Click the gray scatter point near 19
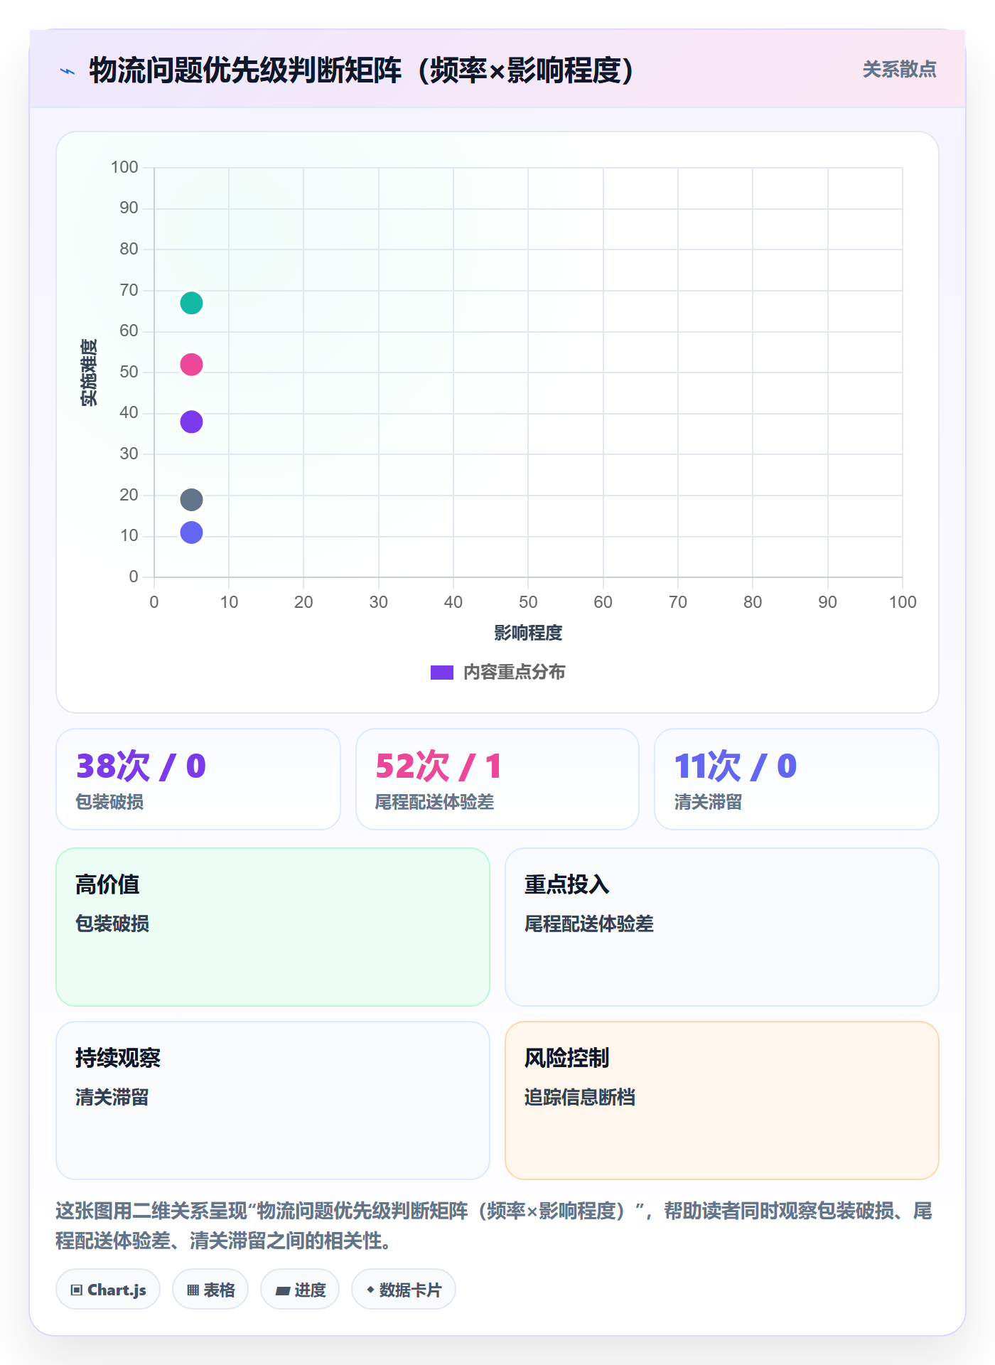995x1365 pixels. pos(191,500)
